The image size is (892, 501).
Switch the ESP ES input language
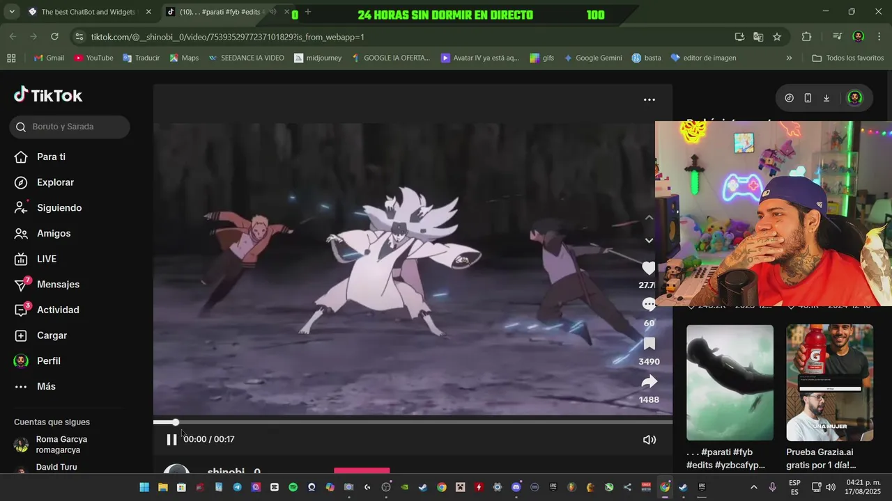coord(794,487)
